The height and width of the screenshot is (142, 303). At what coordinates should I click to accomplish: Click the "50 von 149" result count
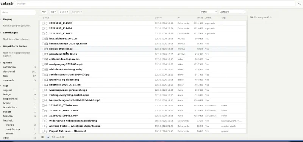58,137
